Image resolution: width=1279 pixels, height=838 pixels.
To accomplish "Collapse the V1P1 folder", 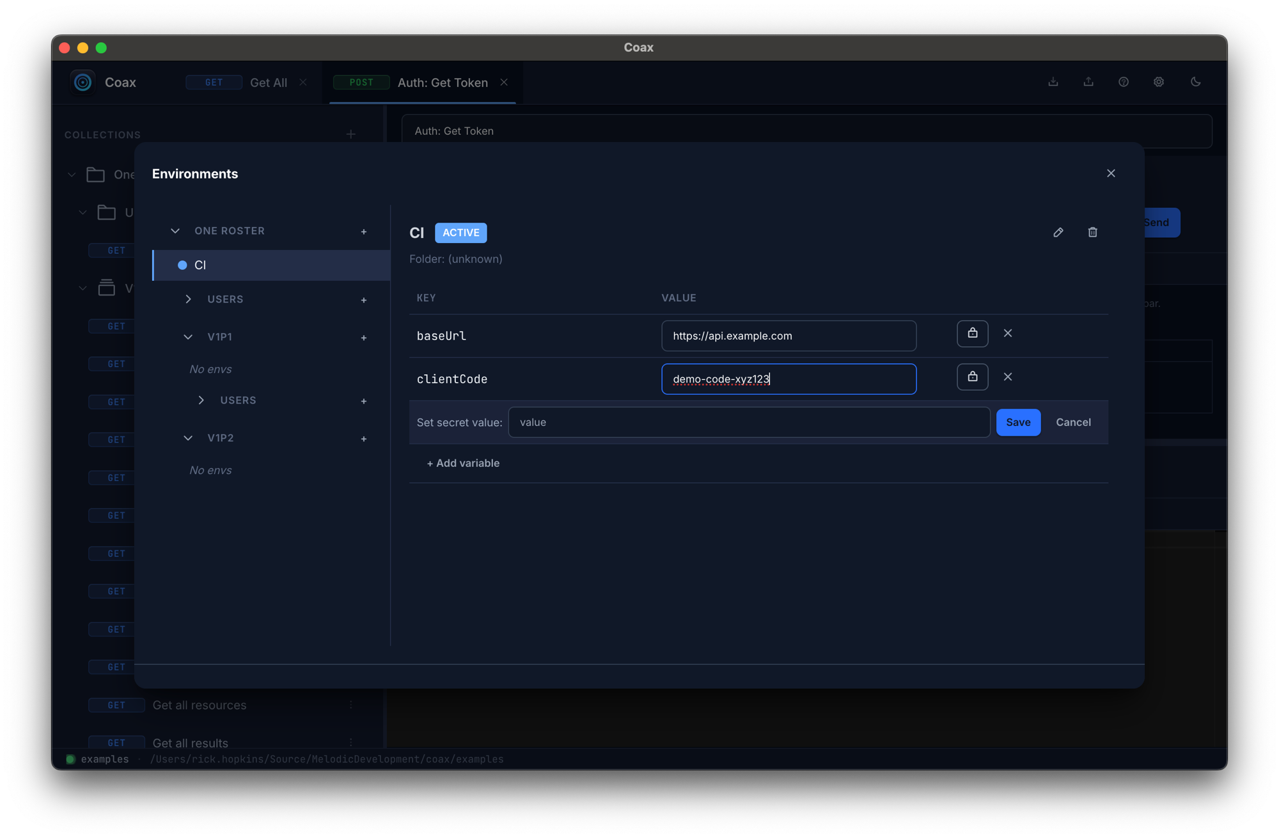I will coord(188,337).
